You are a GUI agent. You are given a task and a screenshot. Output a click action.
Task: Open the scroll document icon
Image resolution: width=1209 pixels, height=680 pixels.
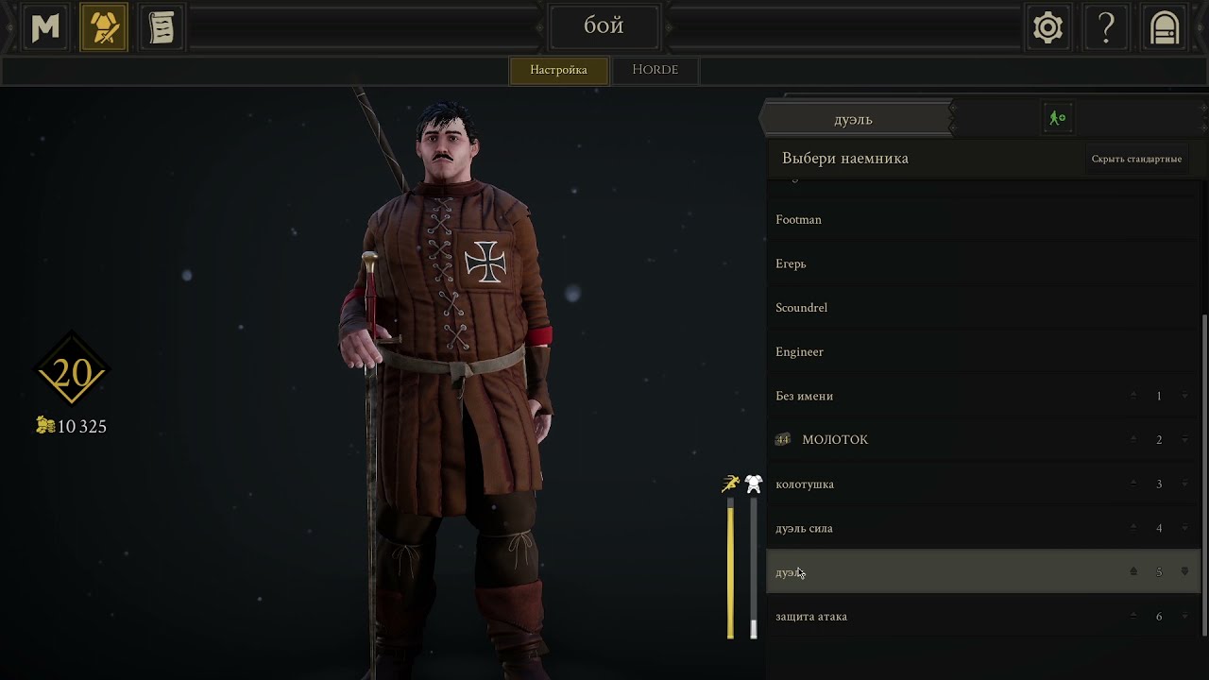pyautogui.click(x=162, y=28)
